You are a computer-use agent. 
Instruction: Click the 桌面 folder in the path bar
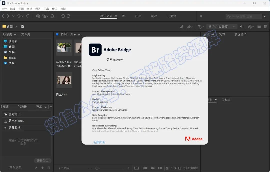(x=8, y=26)
